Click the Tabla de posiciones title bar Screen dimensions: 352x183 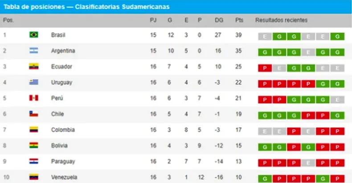pos(176,7)
